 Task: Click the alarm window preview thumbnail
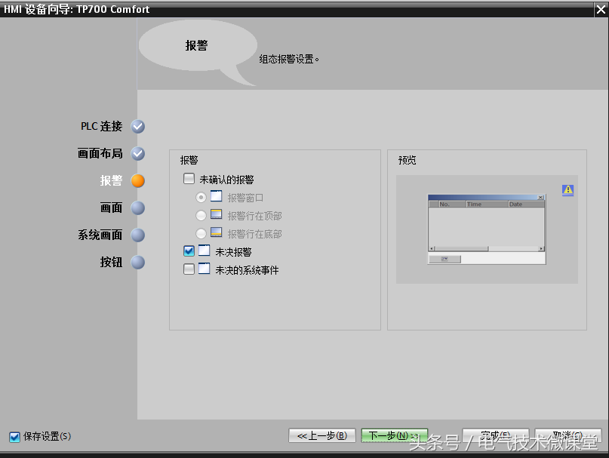coord(487,229)
